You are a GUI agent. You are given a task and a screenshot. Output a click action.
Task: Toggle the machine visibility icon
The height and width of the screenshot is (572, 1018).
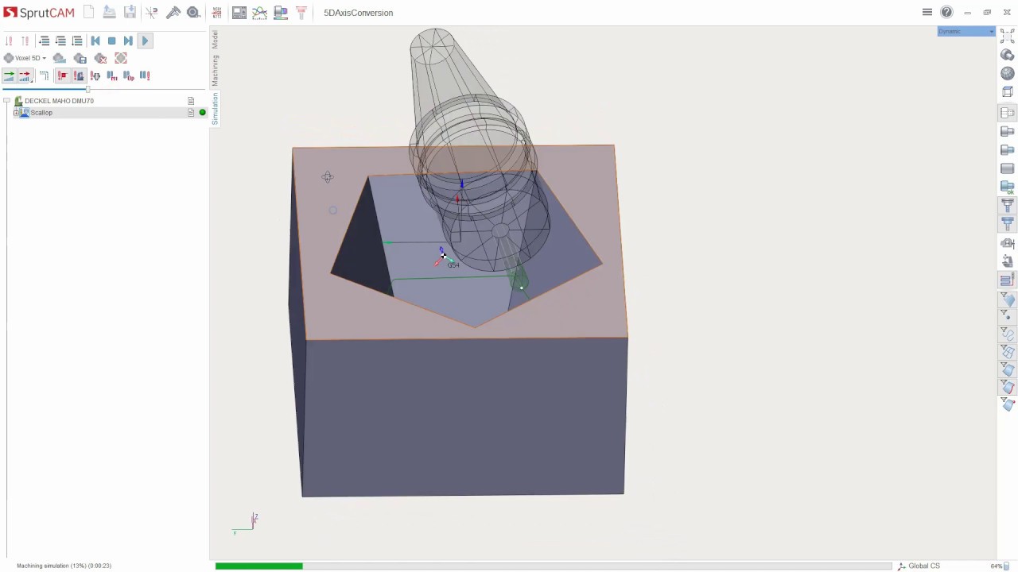[x=1008, y=261]
